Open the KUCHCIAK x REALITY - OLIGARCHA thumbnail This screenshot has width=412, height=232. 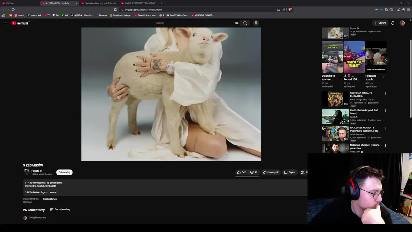(x=335, y=99)
